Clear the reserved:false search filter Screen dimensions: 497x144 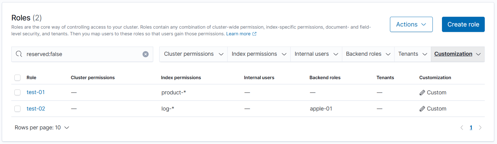pos(146,54)
